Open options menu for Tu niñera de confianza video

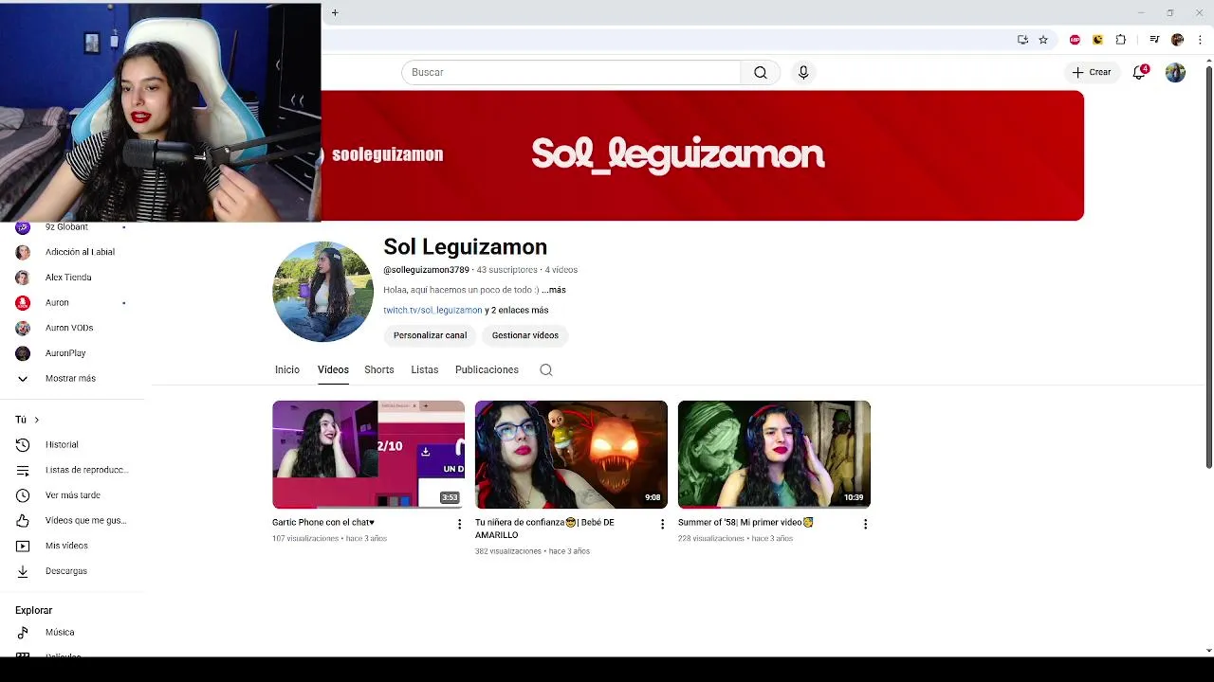tap(662, 524)
